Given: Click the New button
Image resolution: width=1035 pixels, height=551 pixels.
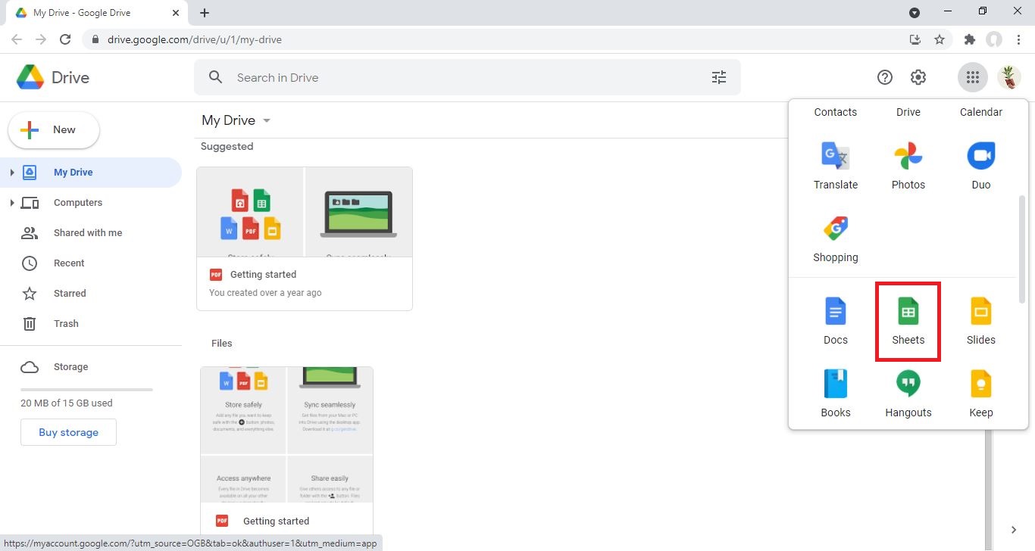Looking at the screenshot, I should click(x=54, y=130).
